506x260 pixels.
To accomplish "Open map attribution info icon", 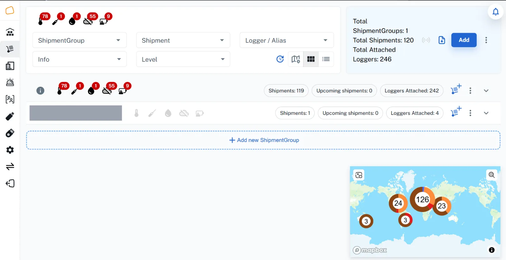I will pyautogui.click(x=491, y=250).
